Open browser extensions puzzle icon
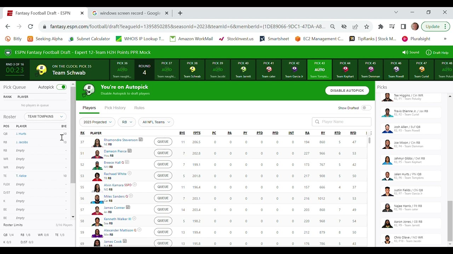453x254 pixels. coord(381,26)
